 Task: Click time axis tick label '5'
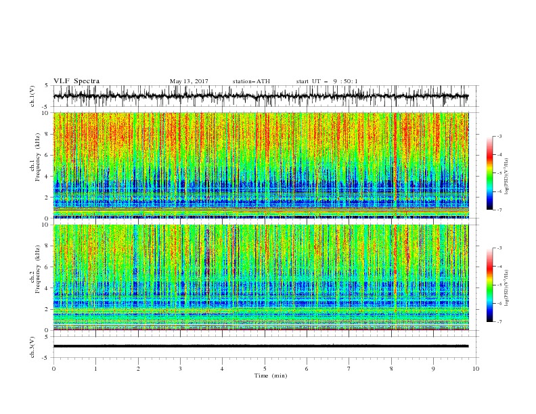(265, 369)
